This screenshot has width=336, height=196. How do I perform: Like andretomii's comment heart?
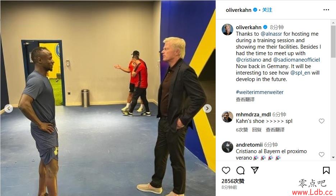321,155
